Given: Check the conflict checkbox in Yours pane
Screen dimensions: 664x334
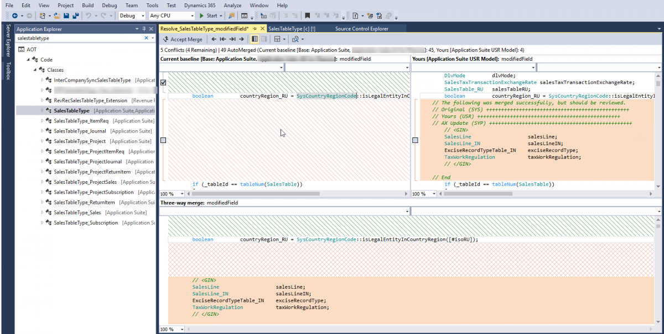Looking at the screenshot, I should [x=415, y=141].
